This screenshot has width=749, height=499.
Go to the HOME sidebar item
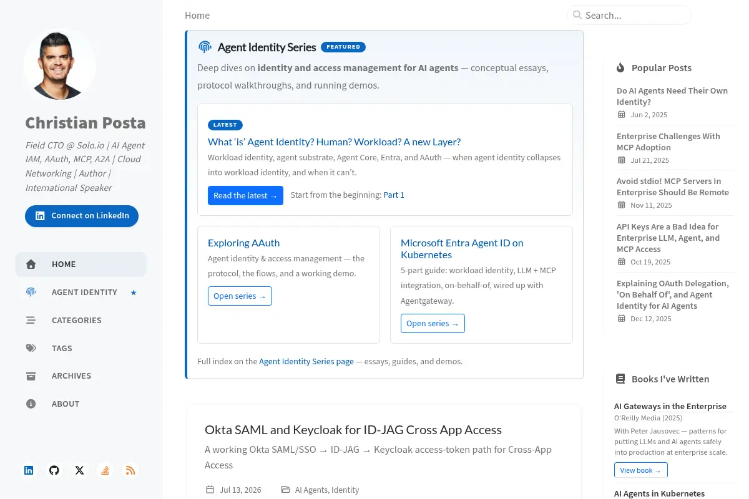(x=81, y=264)
